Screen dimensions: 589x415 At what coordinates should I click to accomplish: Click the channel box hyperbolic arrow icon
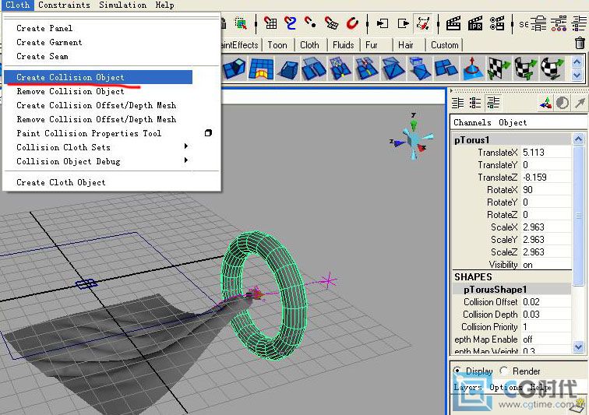click(580, 103)
